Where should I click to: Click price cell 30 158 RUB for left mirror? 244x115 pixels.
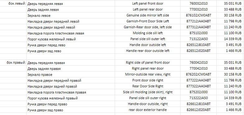point(230,16)
